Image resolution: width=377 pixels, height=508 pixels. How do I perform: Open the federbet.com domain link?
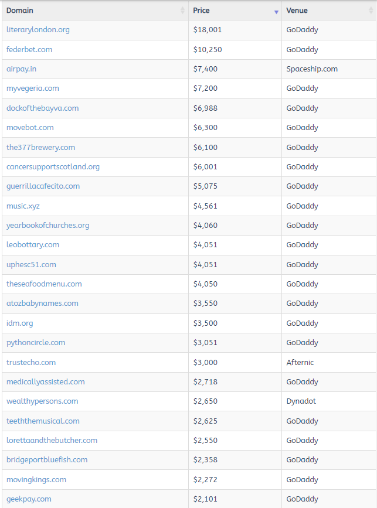29,49
